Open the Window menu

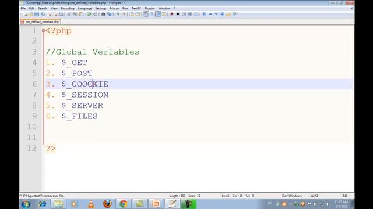point(164,8)
